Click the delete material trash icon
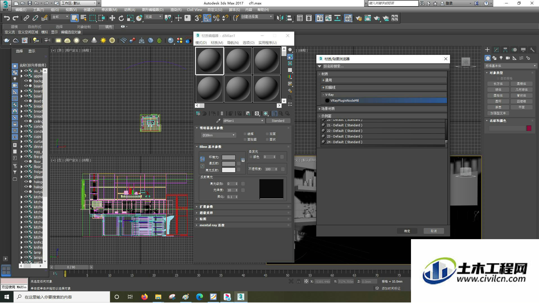Image resolution: width=539 pixels, height=303 pixels. point(222,113)
